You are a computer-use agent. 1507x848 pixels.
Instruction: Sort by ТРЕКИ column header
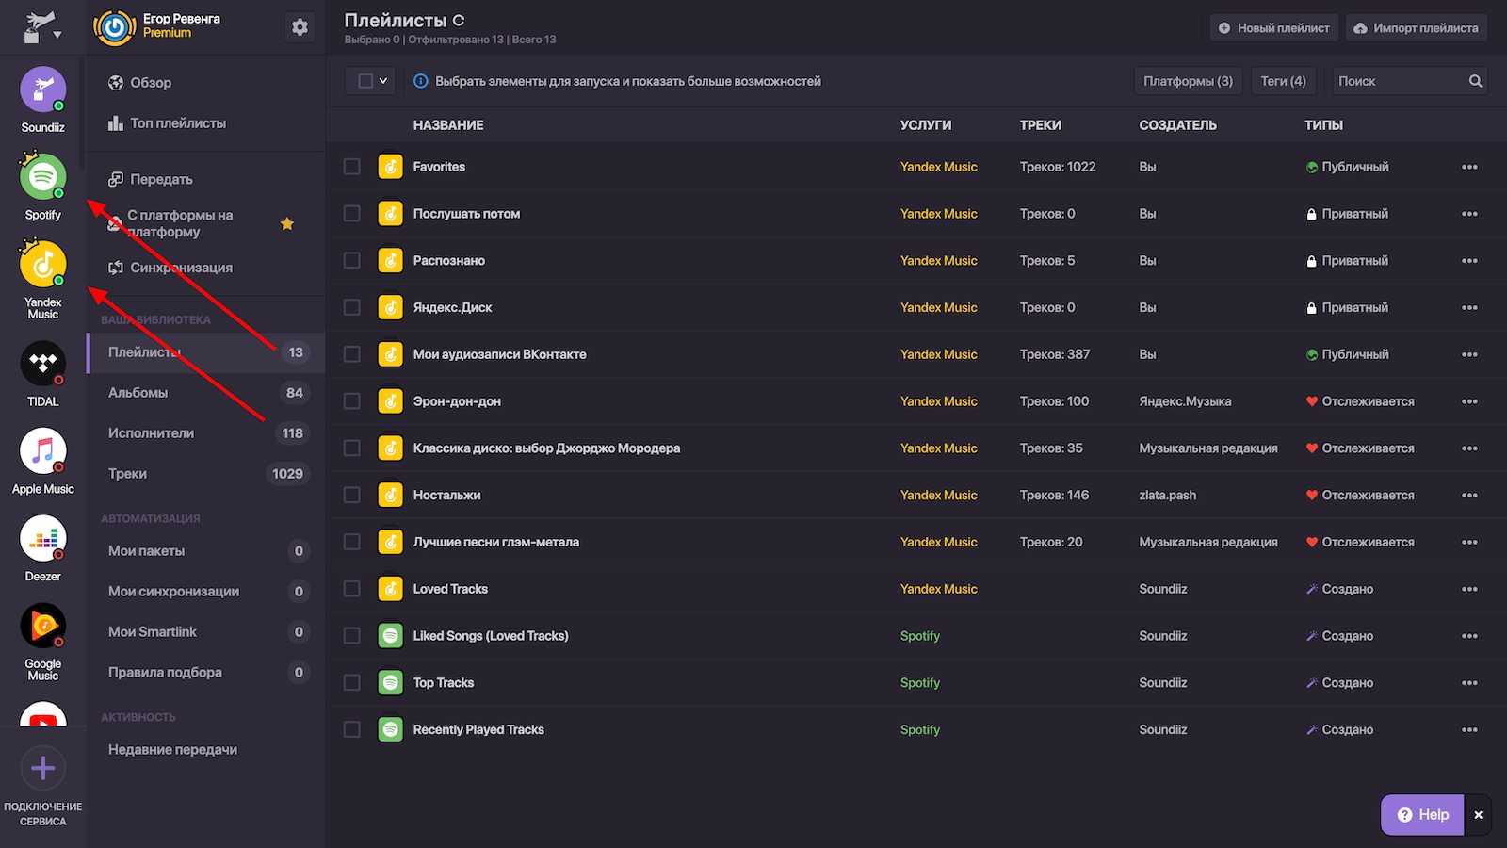point(1041,125)
